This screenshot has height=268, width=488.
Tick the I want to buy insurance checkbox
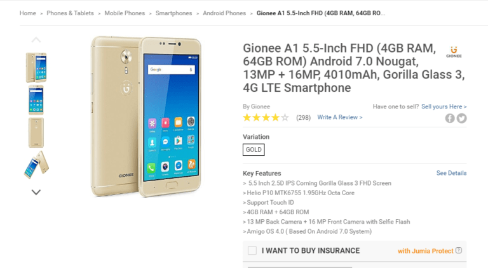click(252, 250)
